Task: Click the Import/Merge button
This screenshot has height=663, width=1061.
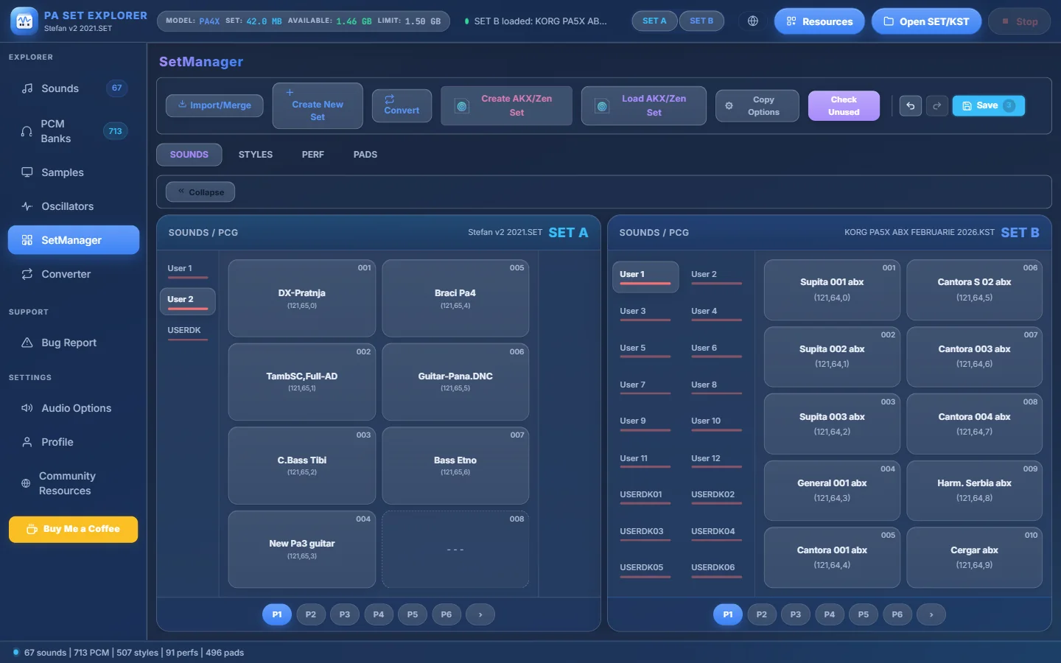Action: click(214, 105)
